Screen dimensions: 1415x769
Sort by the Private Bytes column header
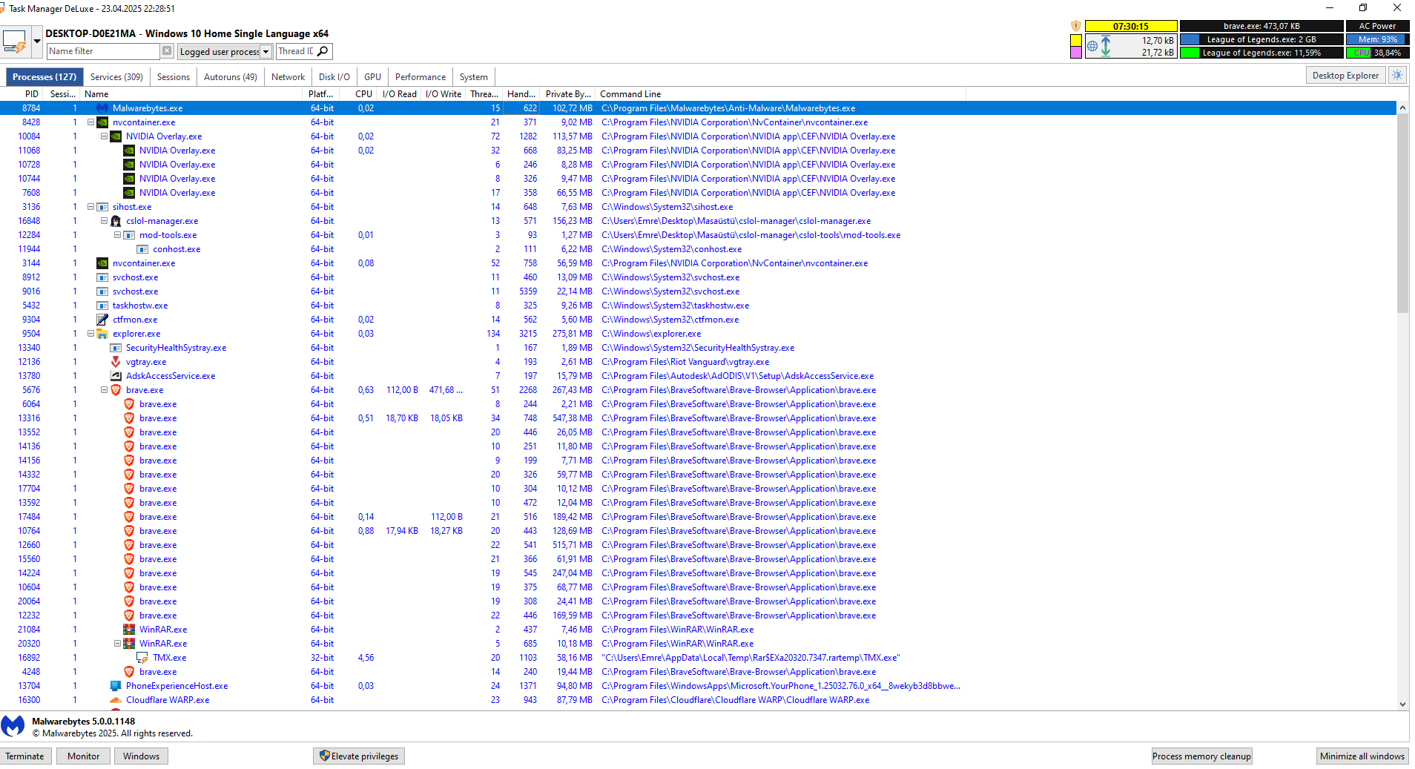568,94
